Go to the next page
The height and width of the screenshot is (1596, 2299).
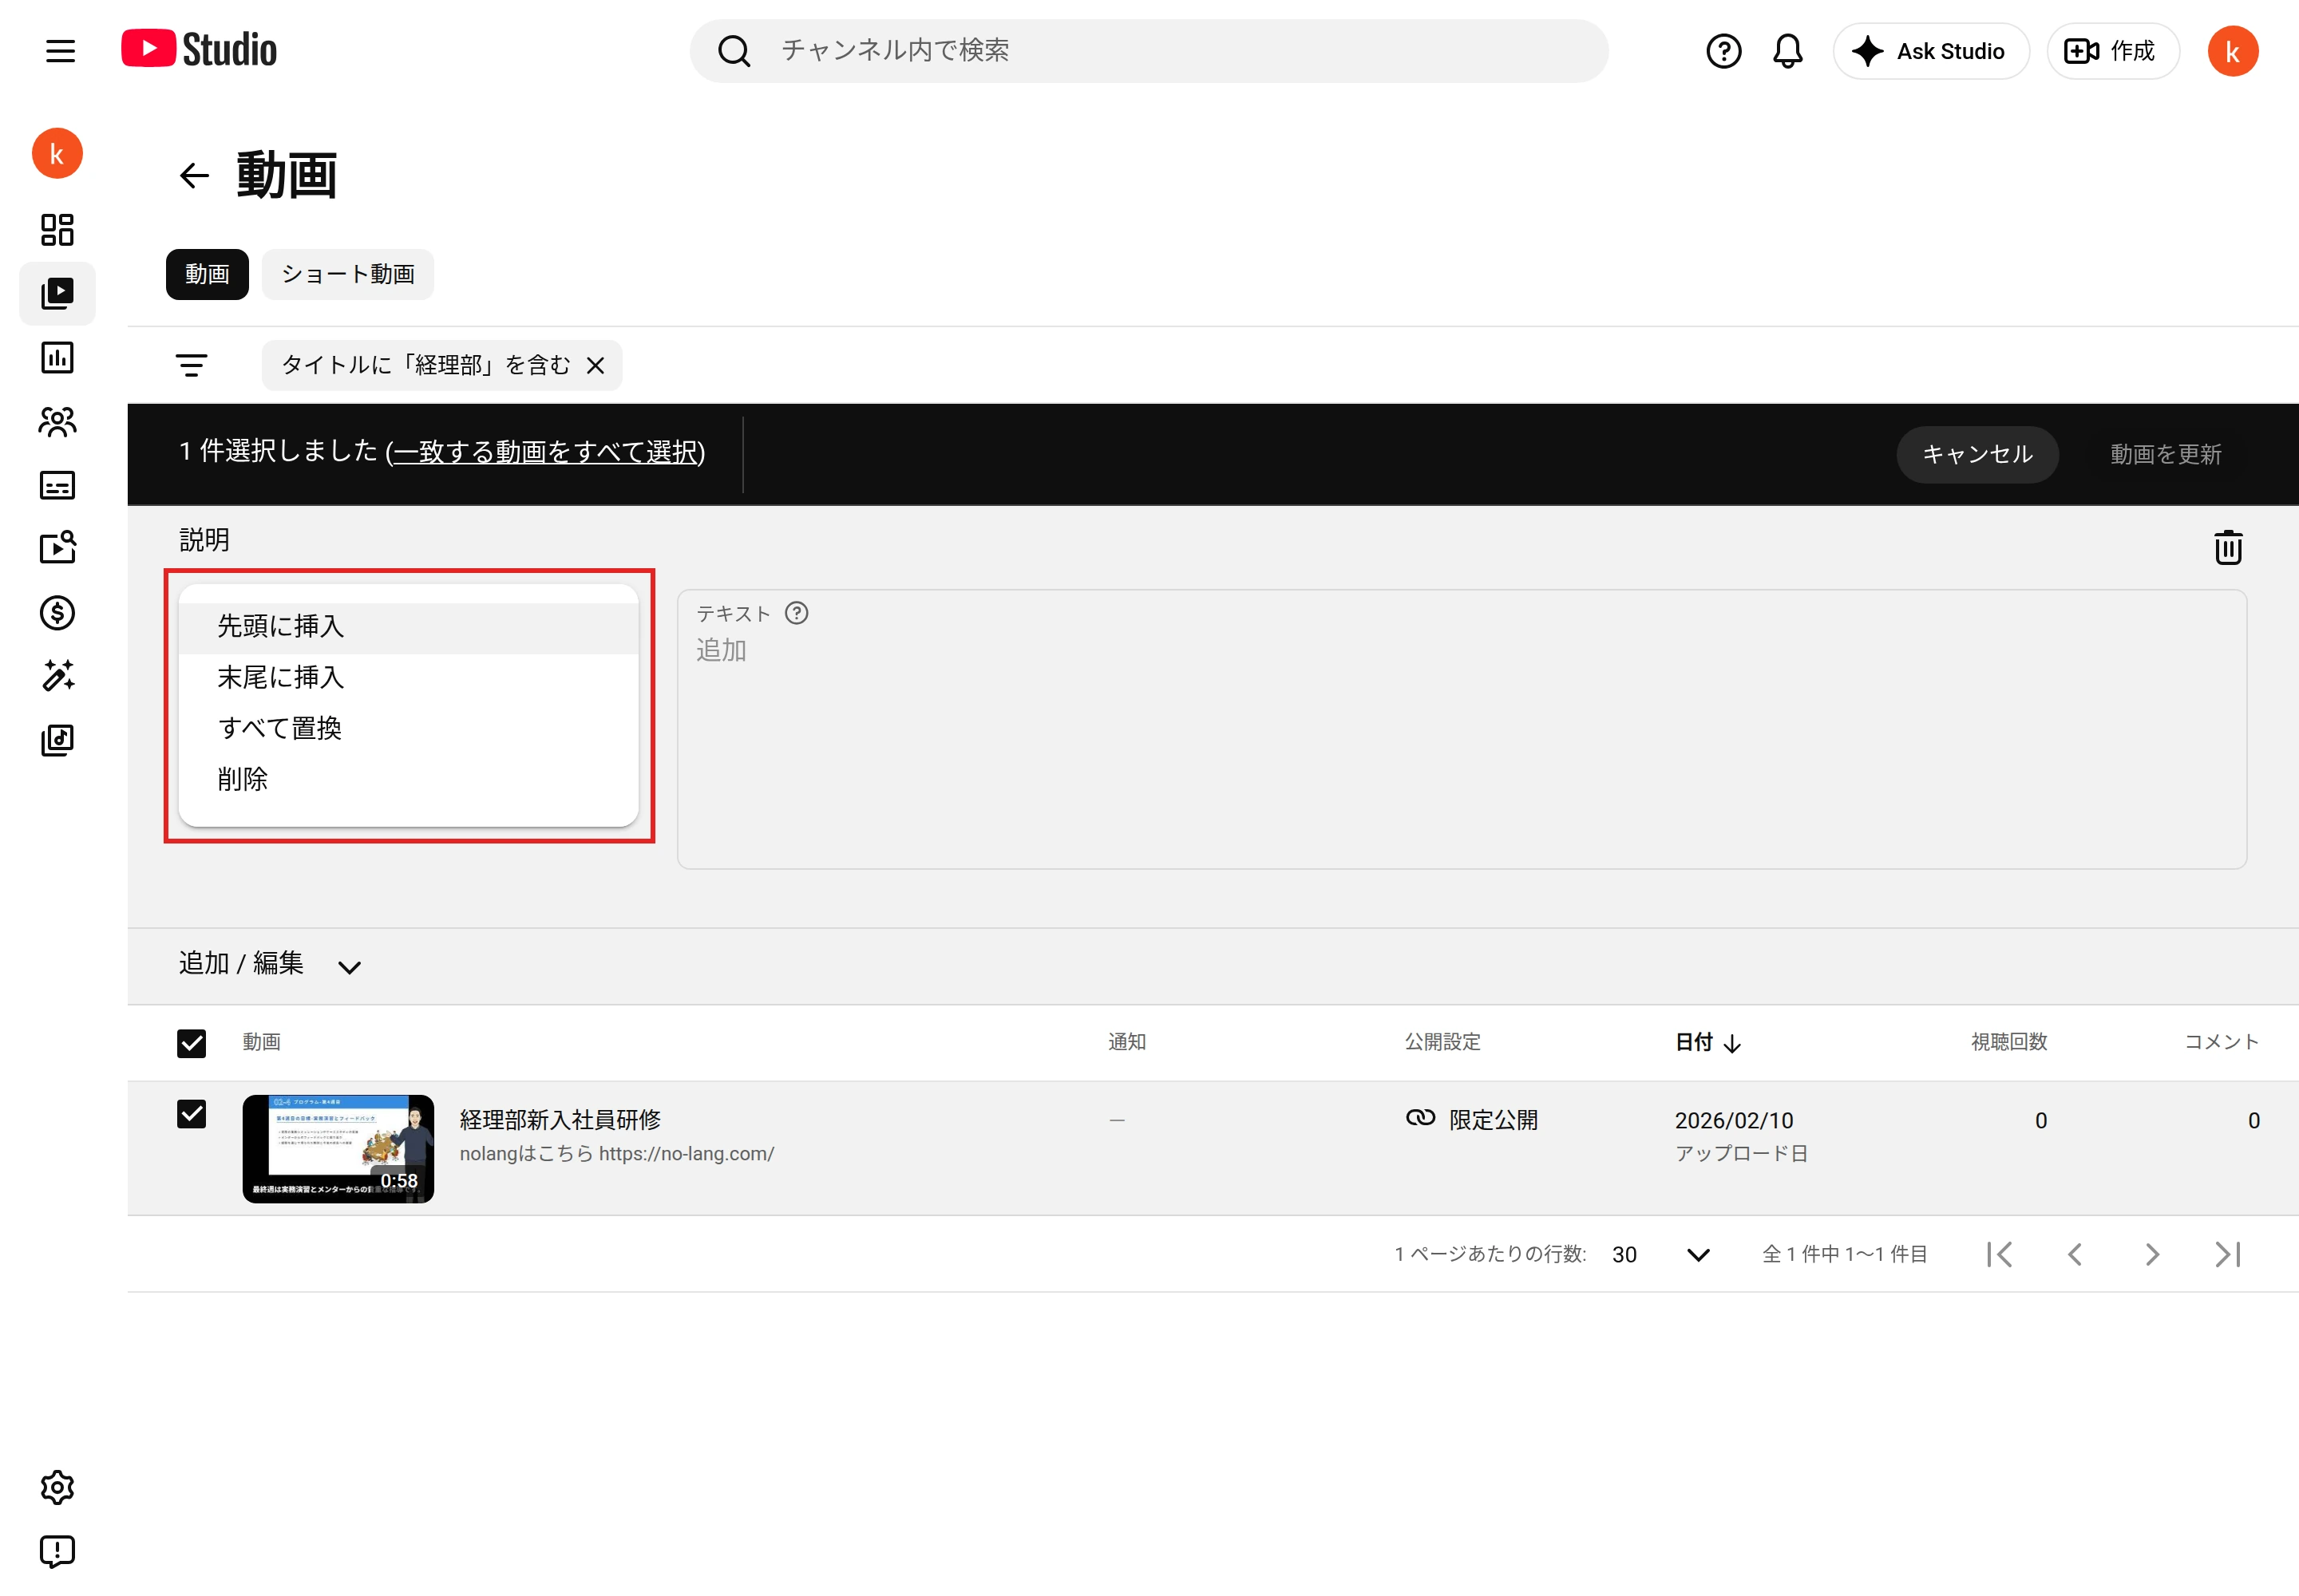coord(2152,1254)
